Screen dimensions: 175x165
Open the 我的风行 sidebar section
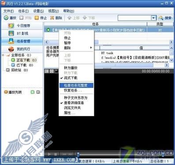pos(22,49)
